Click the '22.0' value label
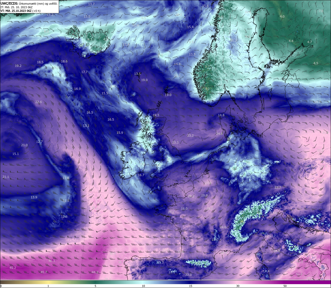331x288 pixels. pyautogui.click(x=189, y=275)
